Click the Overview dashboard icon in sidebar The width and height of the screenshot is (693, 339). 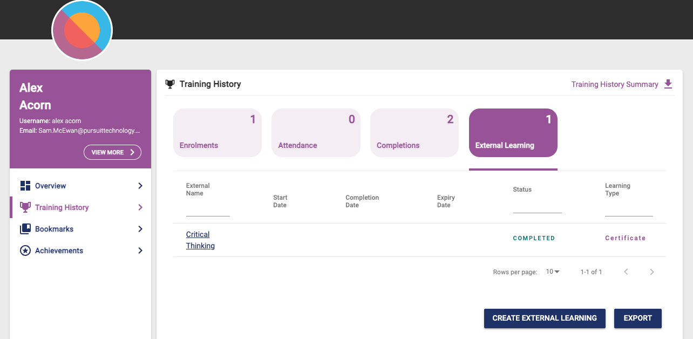[x=25, y=186]
